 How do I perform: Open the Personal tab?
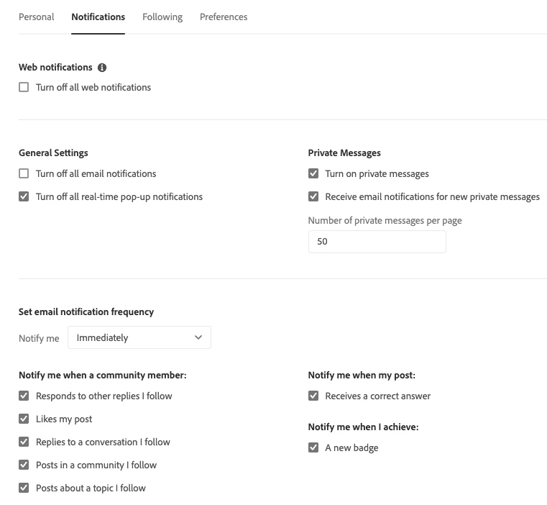pyautogui.click(x=37, y=17)
